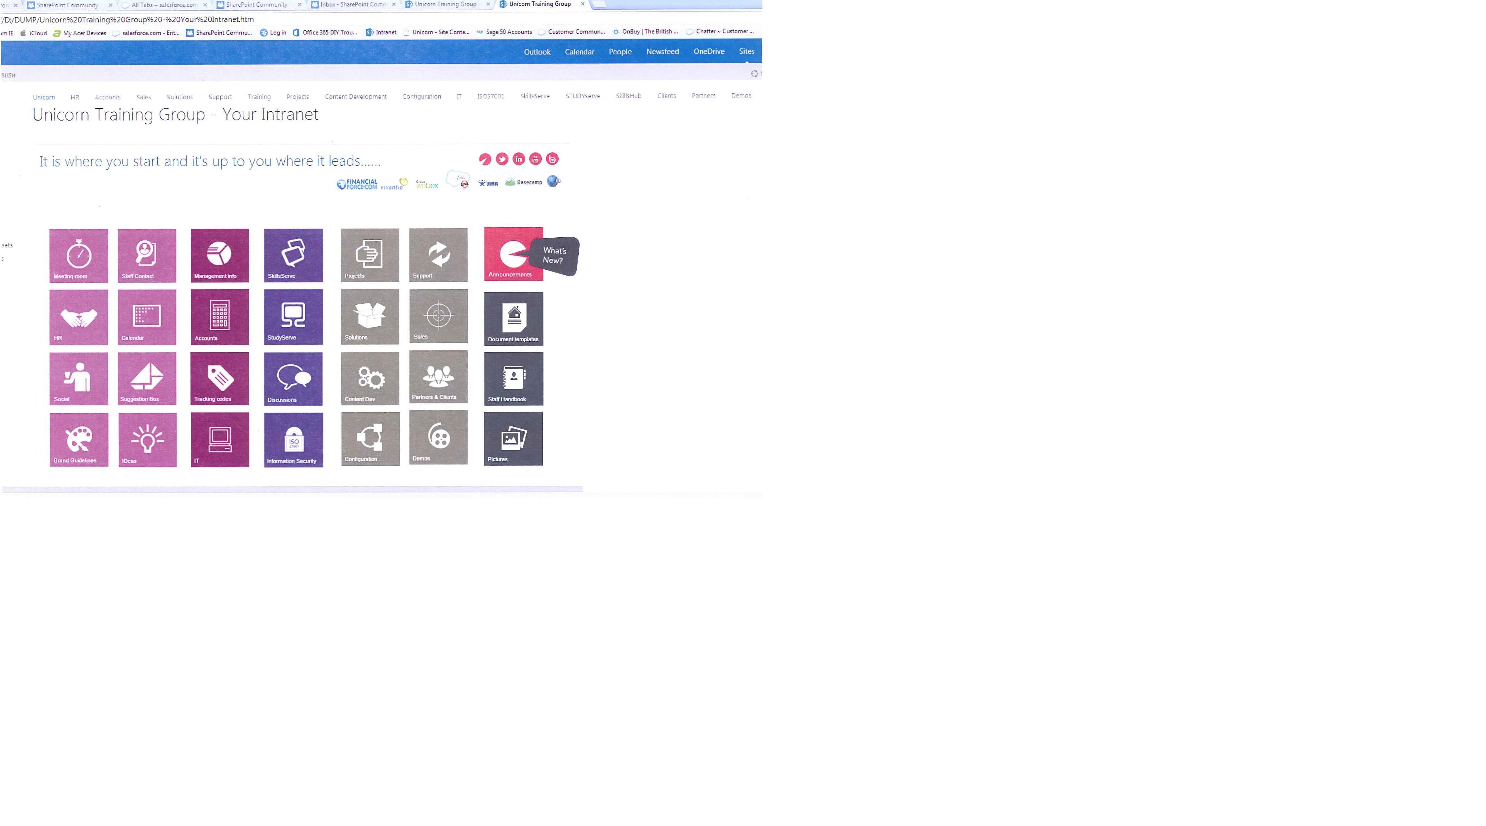1486x826 pixels.
Task: Open Newsfeed in the suite bar
Action: coord(662,51)
